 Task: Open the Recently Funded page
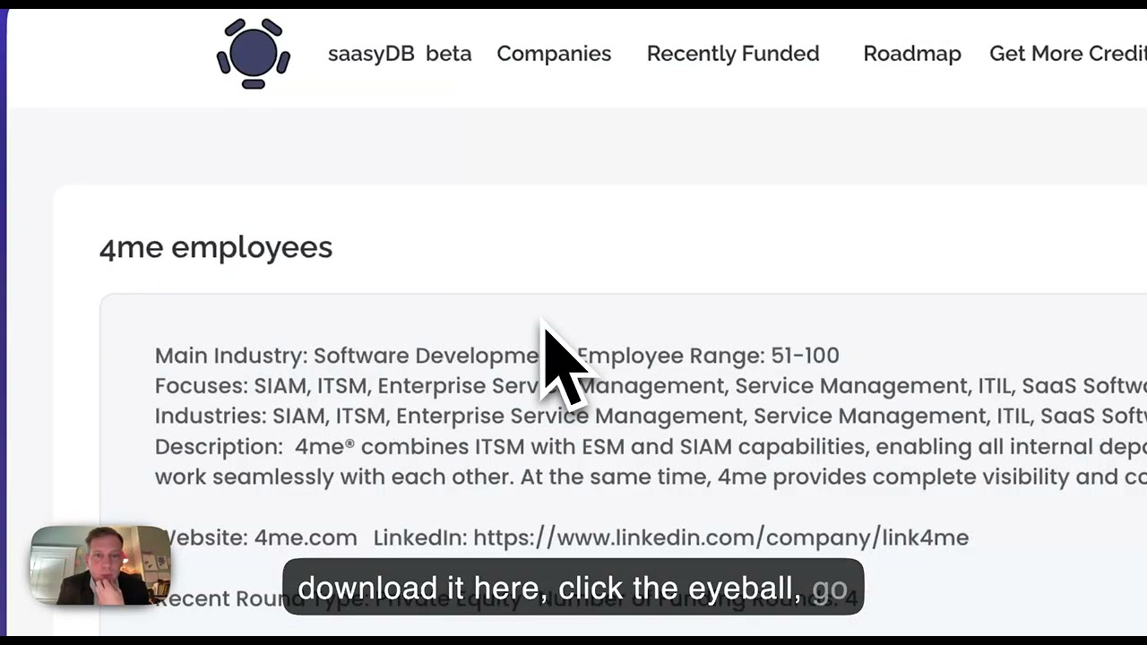pos(733,54)
